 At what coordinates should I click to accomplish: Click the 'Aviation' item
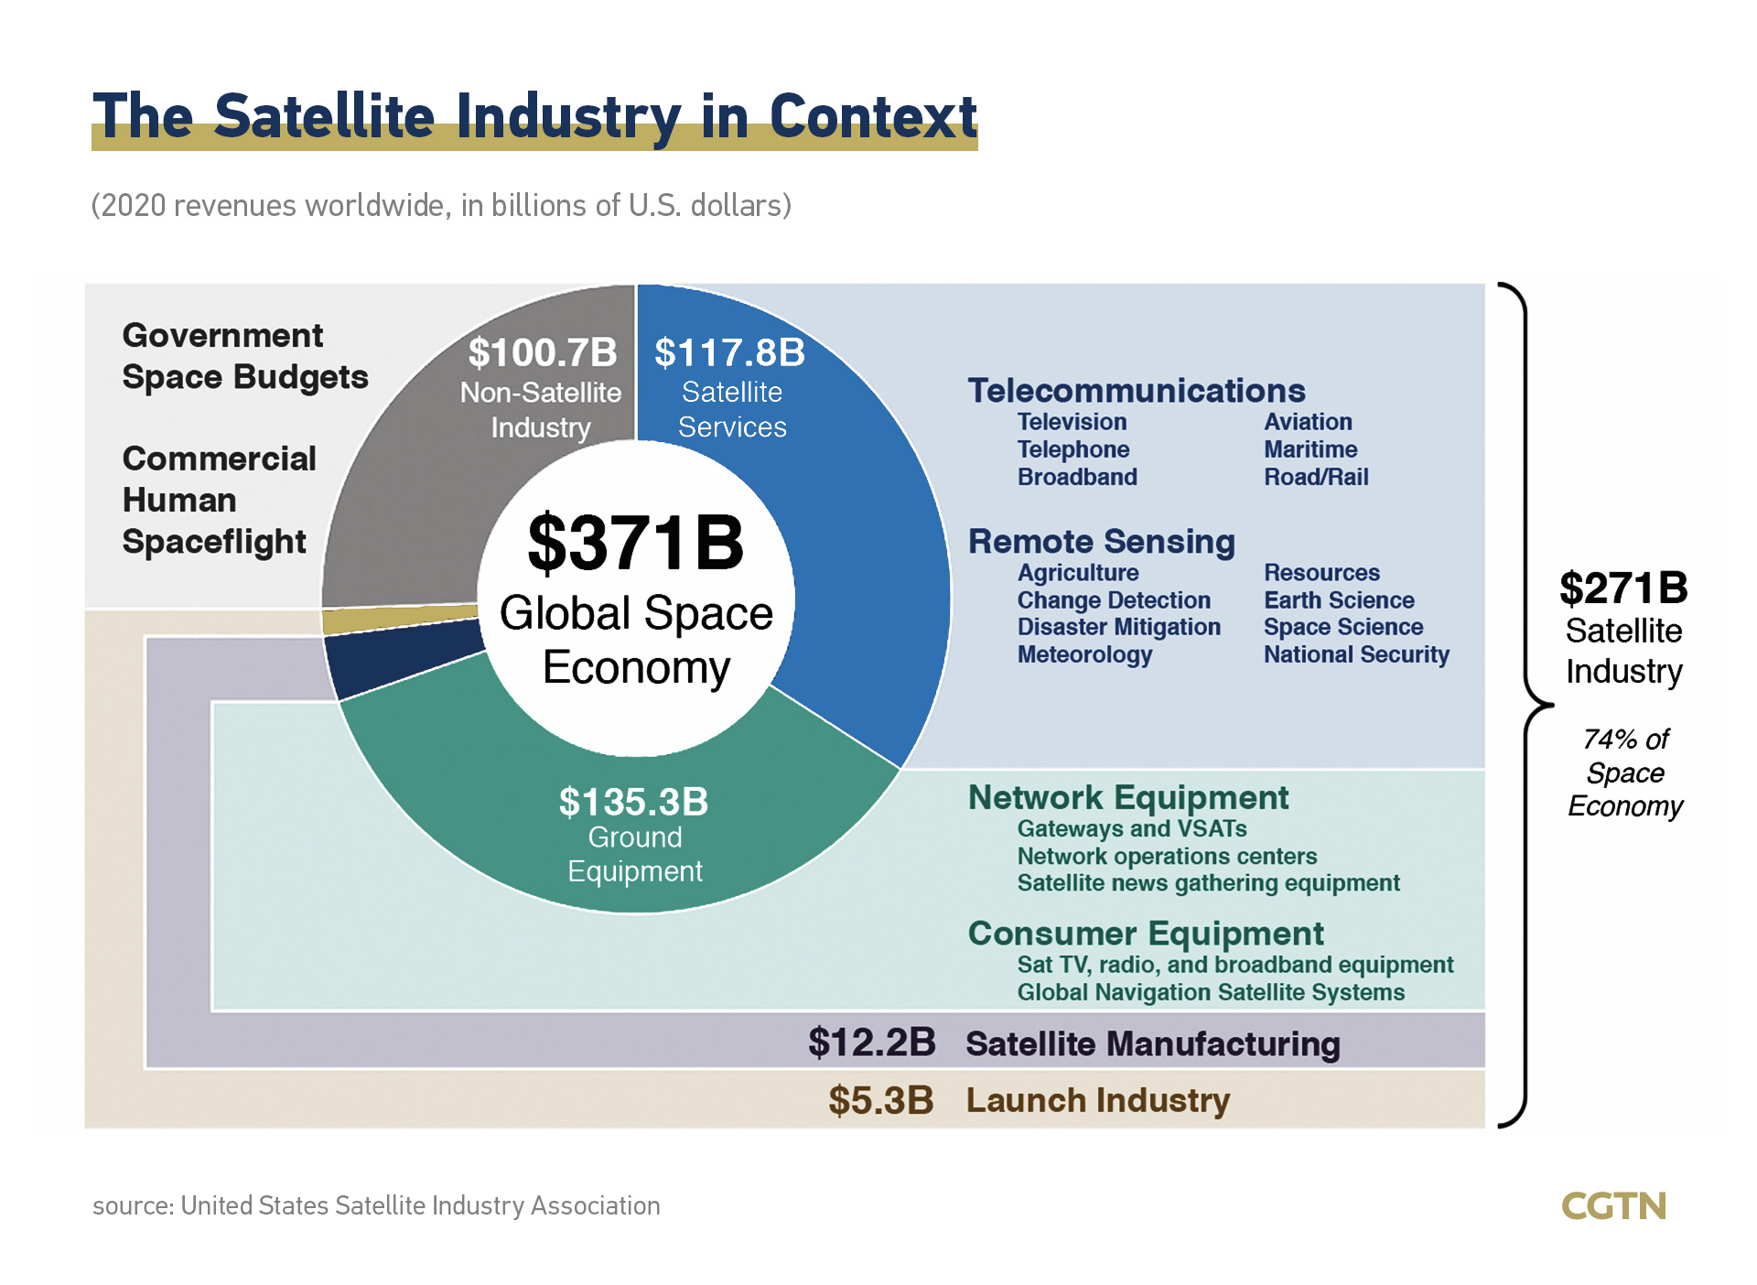[1308, 422]
